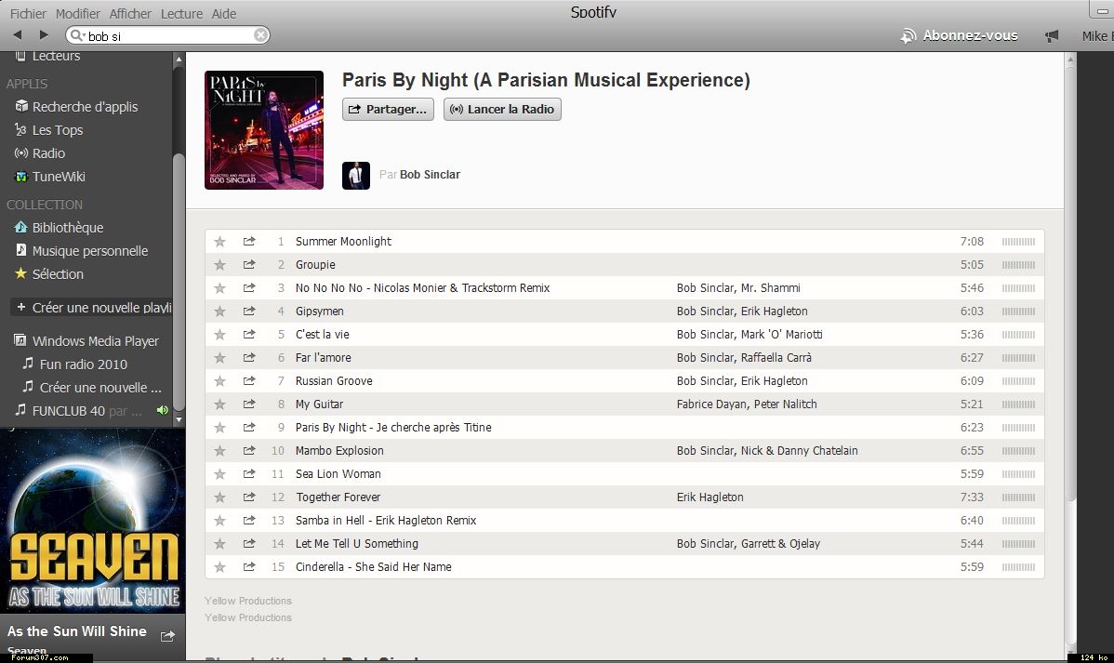The width and height of the screenshot is (1114, 663).
Task: Click in the search field containing bob si
Action: pos(168,35)
